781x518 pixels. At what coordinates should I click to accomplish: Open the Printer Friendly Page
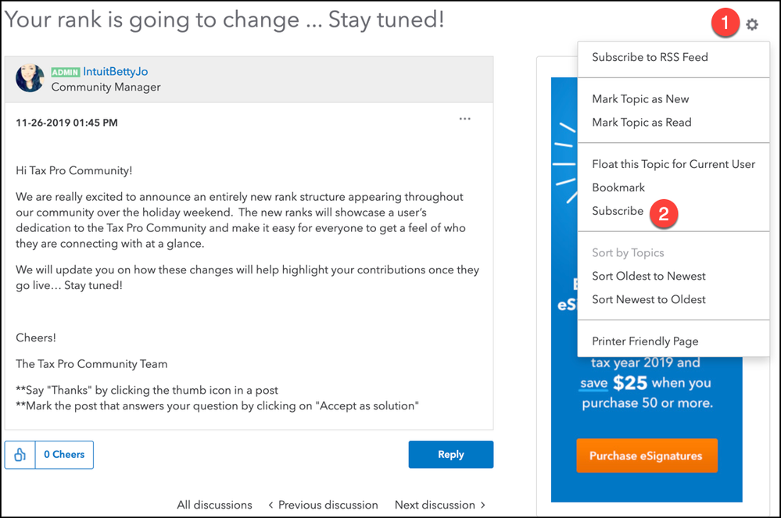coord(645,341)
